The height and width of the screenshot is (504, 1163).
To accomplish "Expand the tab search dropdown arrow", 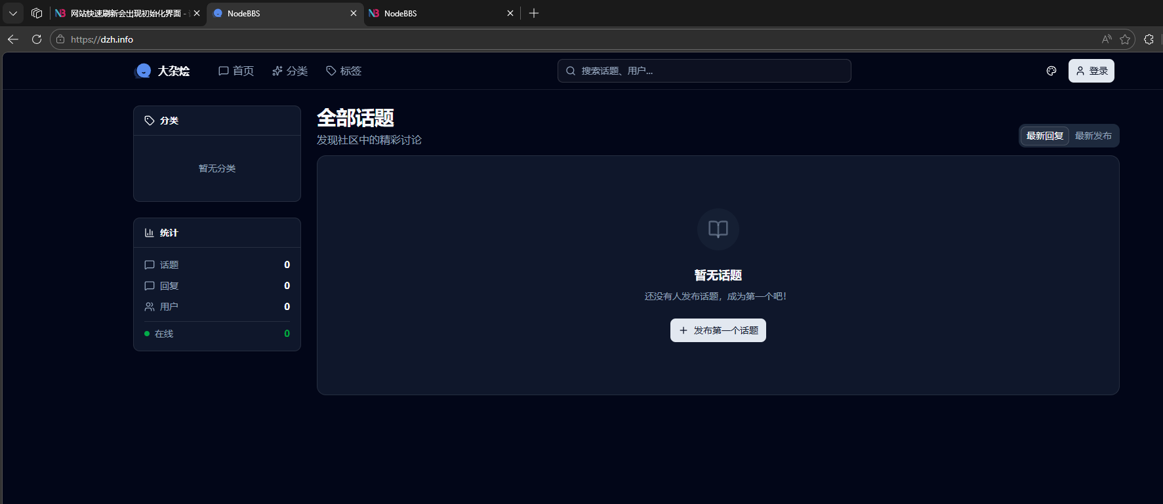I will [13, 13].
